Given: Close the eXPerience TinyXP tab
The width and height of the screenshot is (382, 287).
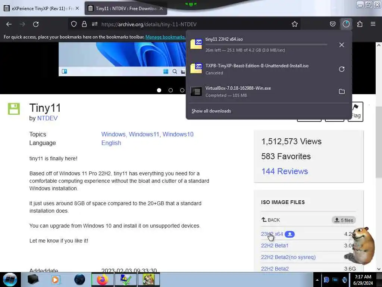Looking at the screenshot, I should pos(77,8).
